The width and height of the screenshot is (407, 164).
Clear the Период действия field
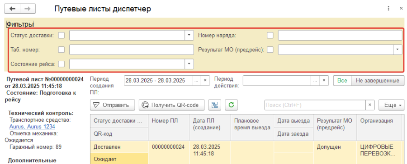(324, 81)
